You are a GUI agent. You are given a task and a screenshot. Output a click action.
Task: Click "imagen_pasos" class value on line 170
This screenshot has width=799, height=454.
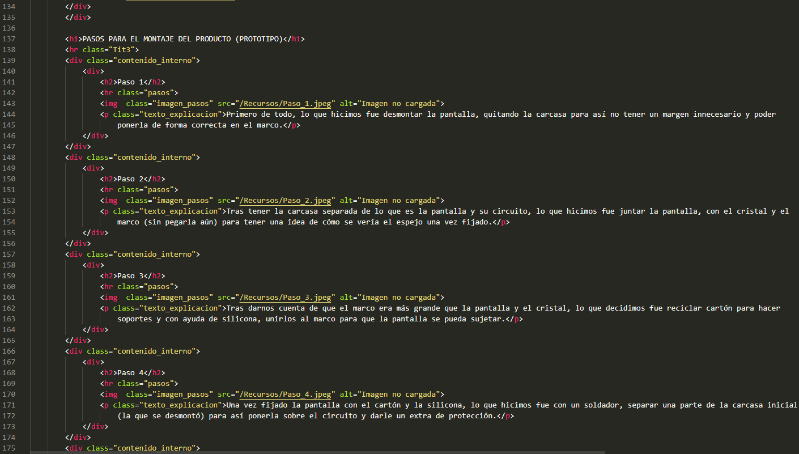coord(182,394)
